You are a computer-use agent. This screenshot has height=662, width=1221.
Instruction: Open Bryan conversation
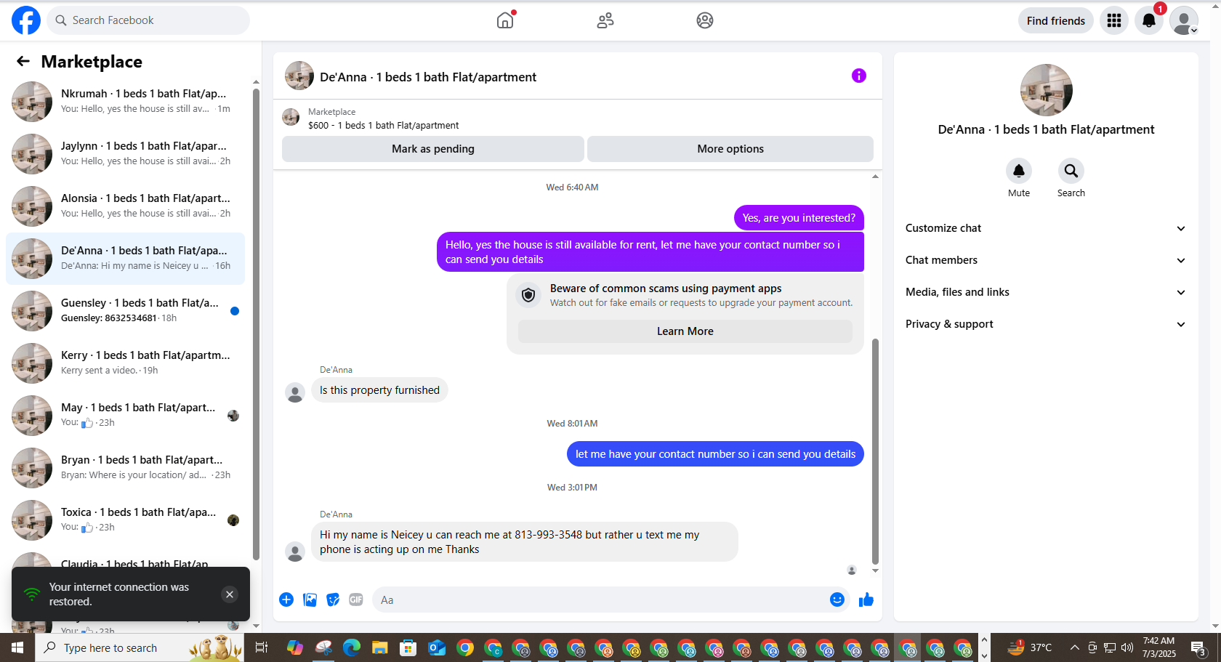(x=126, y=468)
